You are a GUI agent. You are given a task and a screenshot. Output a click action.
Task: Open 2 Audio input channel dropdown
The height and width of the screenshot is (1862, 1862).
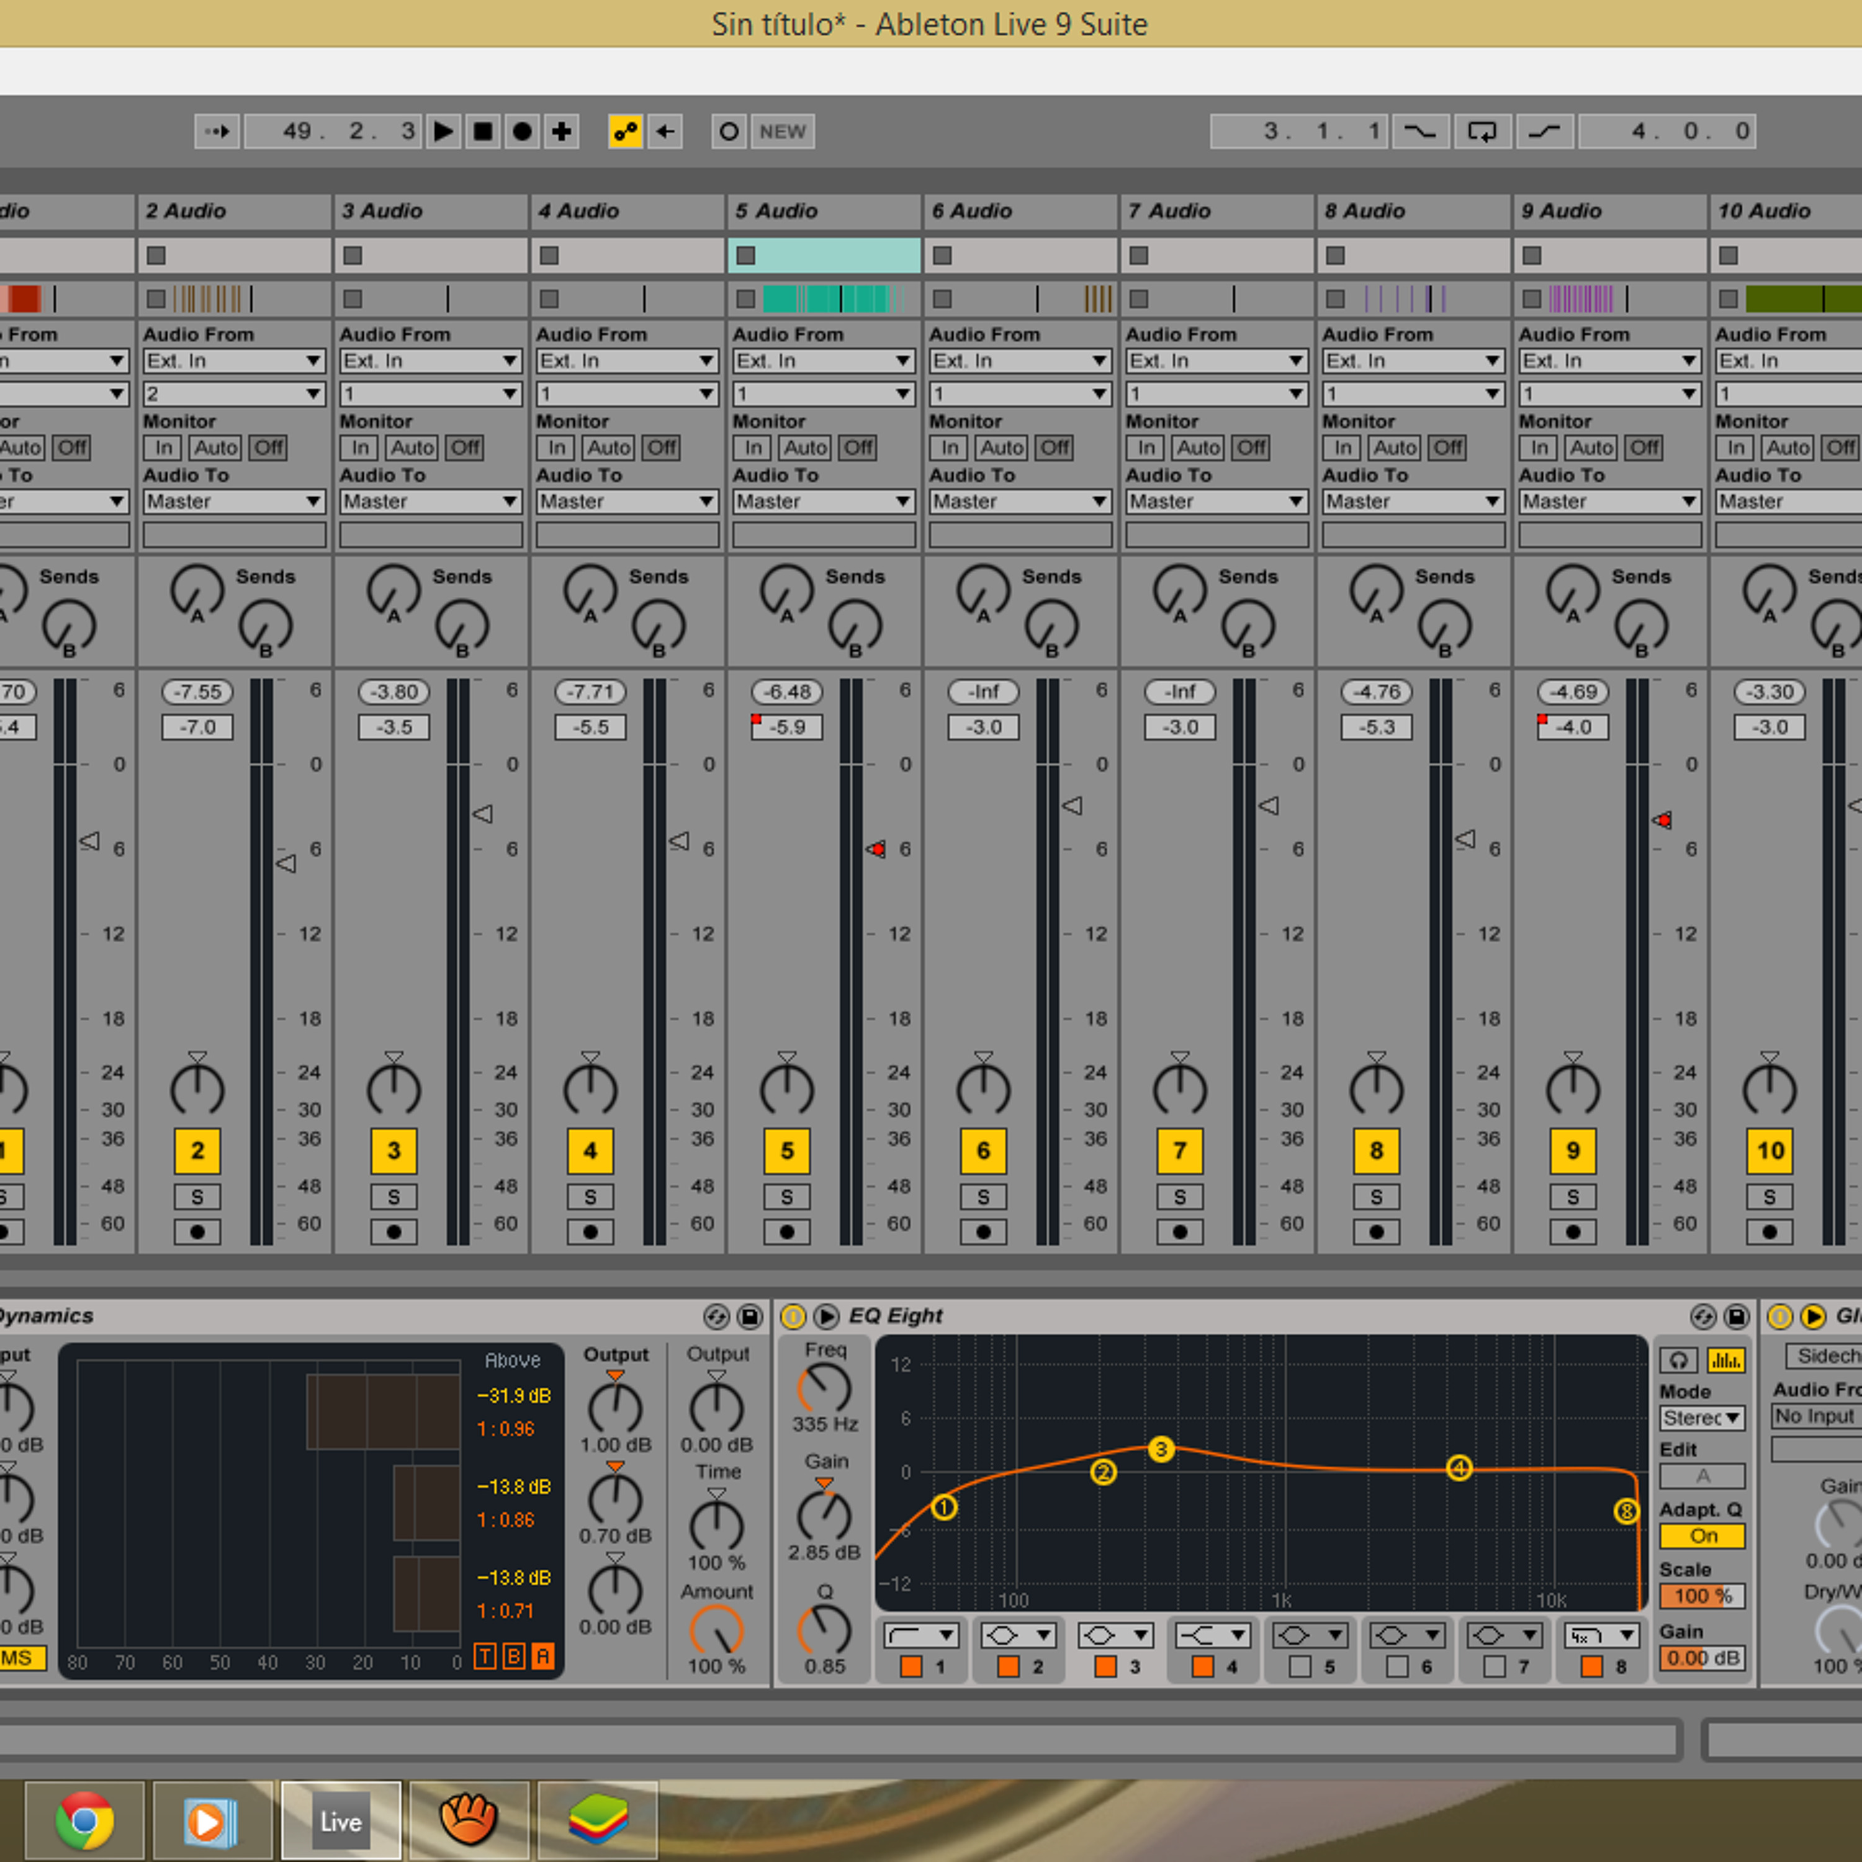pos(234,394)
